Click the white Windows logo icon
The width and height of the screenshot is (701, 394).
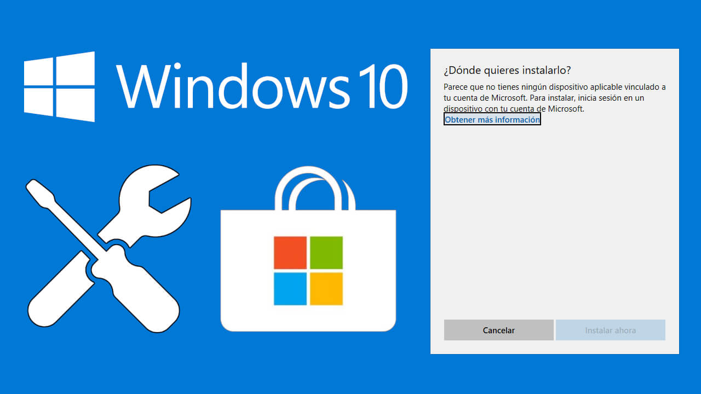click(x=59, y=86)
